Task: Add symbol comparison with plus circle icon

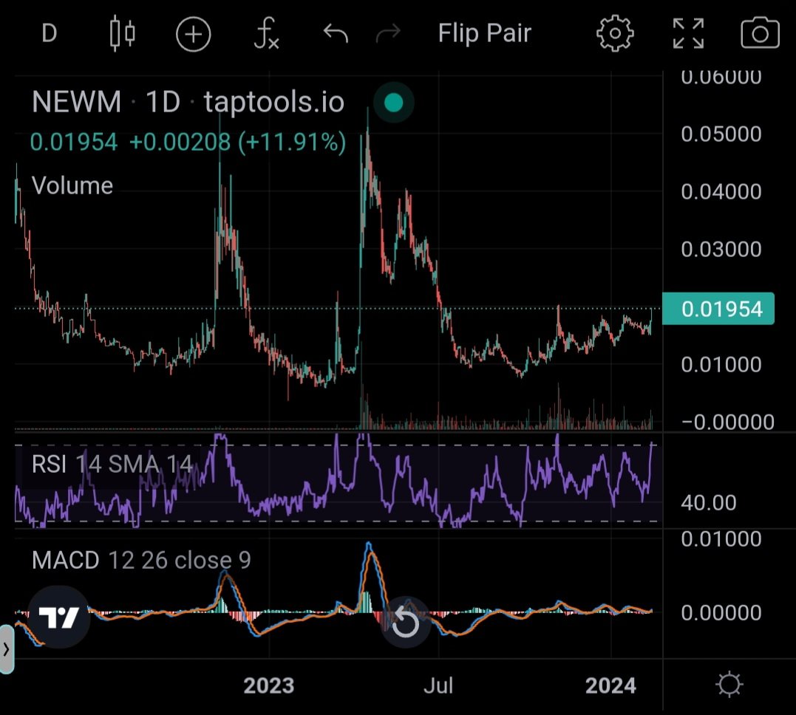Action: pyautogui.click(x=193, y=34)
